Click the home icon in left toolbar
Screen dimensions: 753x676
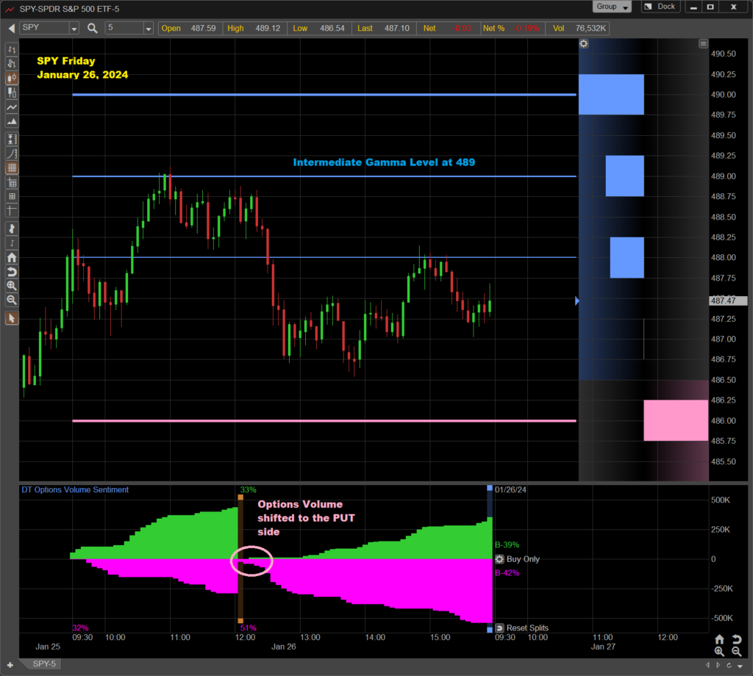(12, 258)
